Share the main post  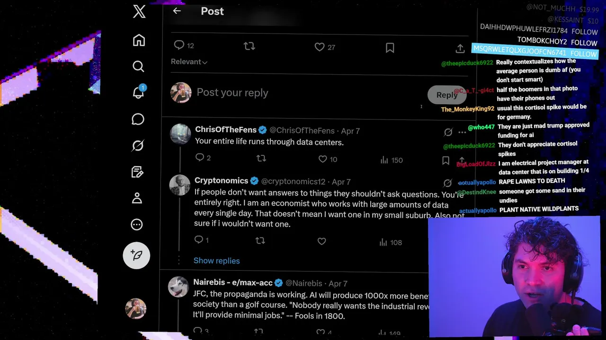[x=460, y=48]
